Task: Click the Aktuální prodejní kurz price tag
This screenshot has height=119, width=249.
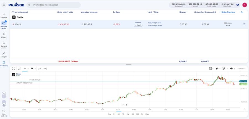Action: point(243,84)
